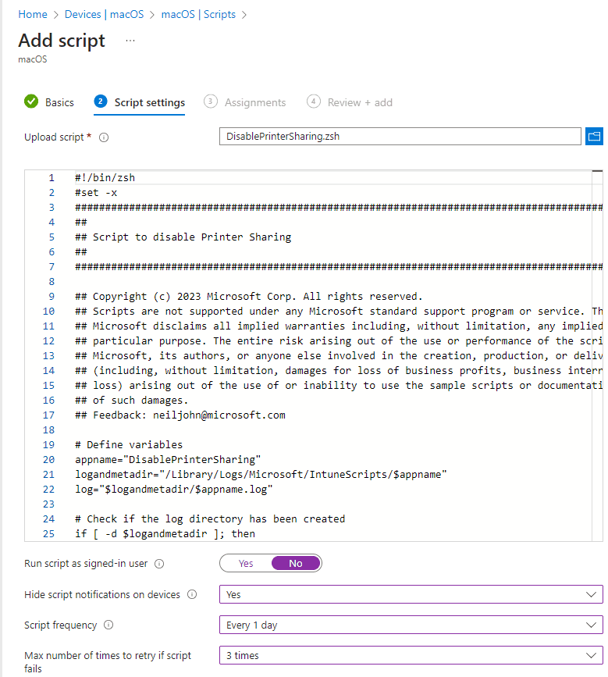The width and height of the screenshot is (608, 677).
Task: Open Devices | macOS breadcrumb link
Action: coord(104,14)
